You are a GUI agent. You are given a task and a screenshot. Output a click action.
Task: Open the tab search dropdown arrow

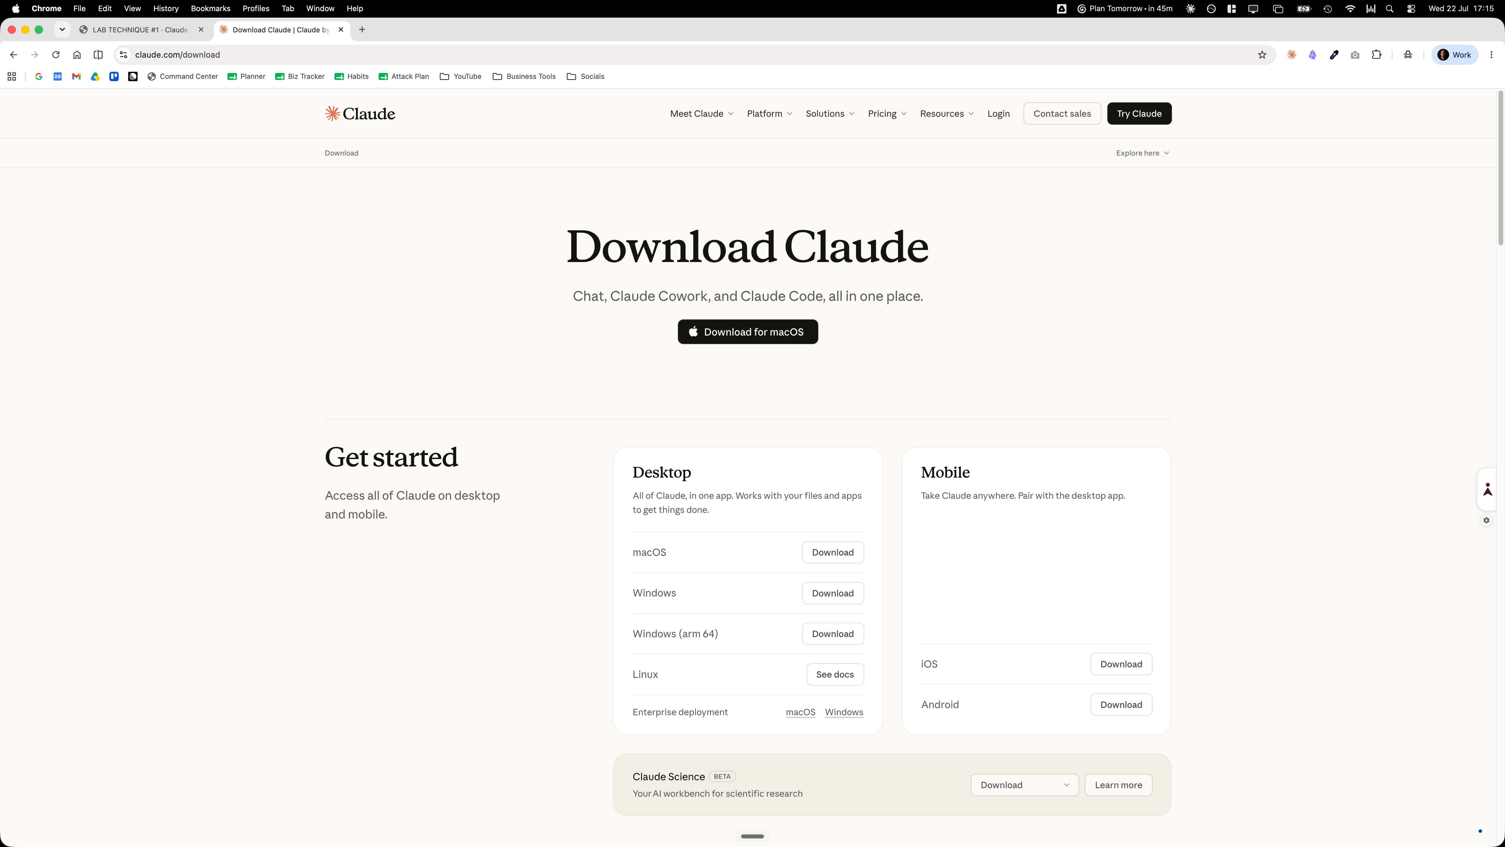[62, 29]
